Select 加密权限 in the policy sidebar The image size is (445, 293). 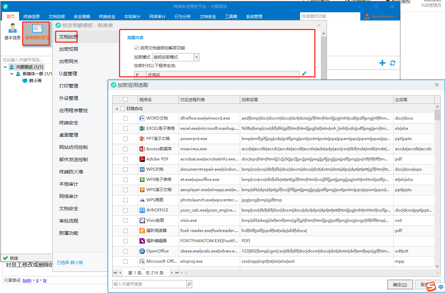pos(69,49)
